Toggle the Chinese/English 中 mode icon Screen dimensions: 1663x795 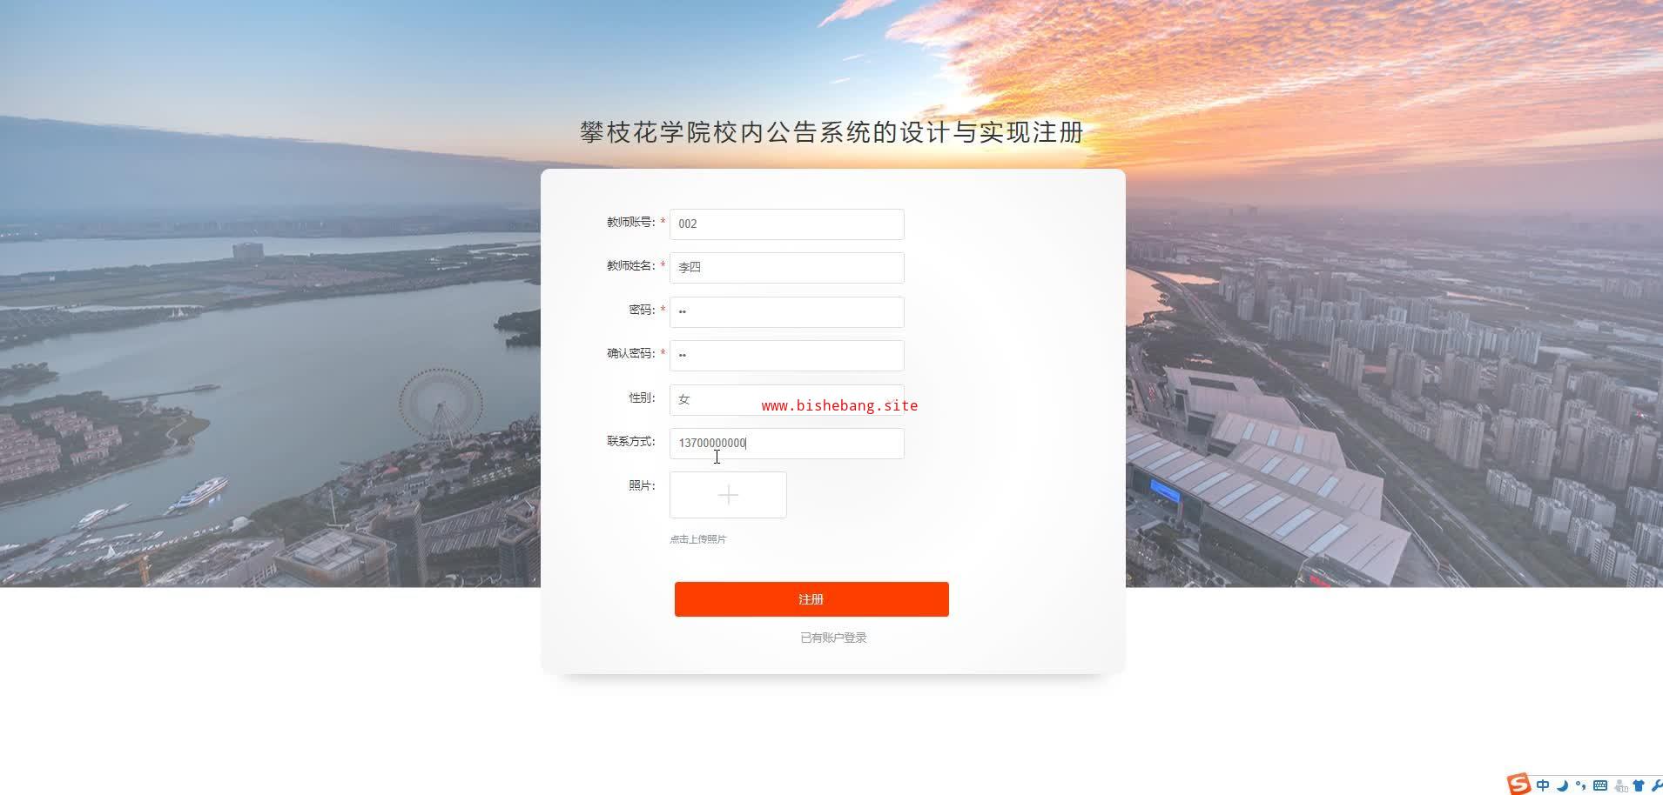1543,785
